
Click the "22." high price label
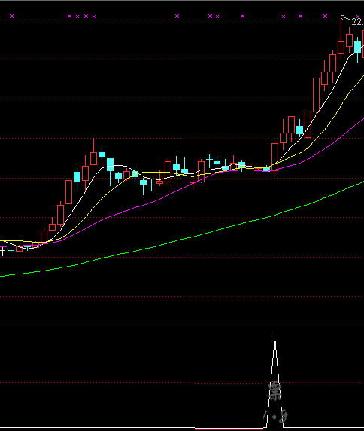click(357, 22)
